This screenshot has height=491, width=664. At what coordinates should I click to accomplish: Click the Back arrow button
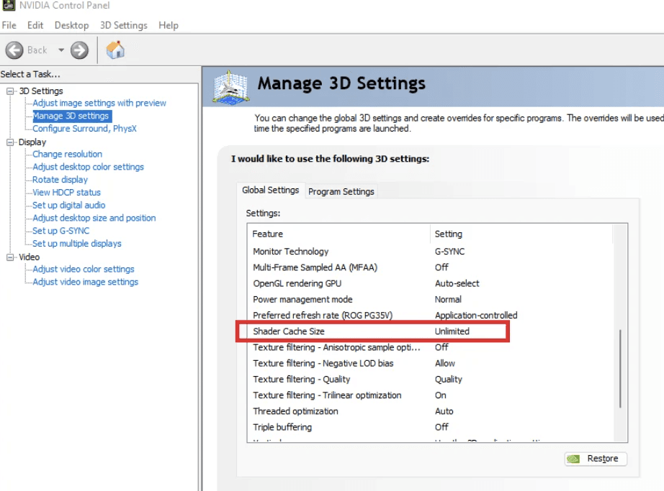click(x=14, y=50)
